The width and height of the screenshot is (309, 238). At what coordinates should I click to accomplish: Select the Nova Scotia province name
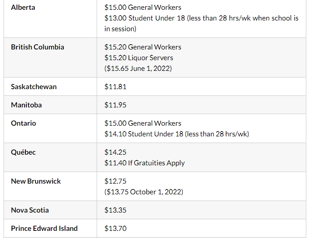point(30,210)
